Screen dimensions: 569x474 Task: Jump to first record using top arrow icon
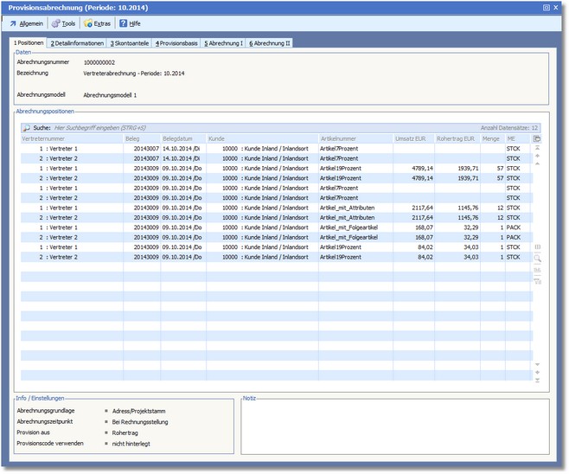pyautogui.click(x=537, y=148)
